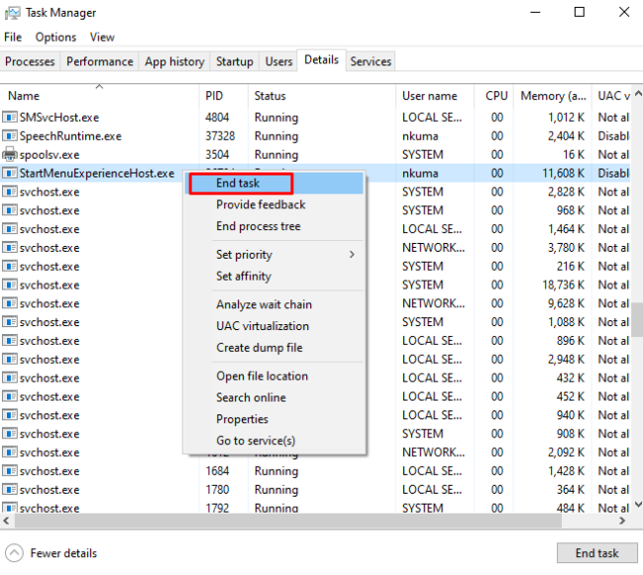
Task: Click the Task Manager title bar icon
Action: [x=12, y=13]
